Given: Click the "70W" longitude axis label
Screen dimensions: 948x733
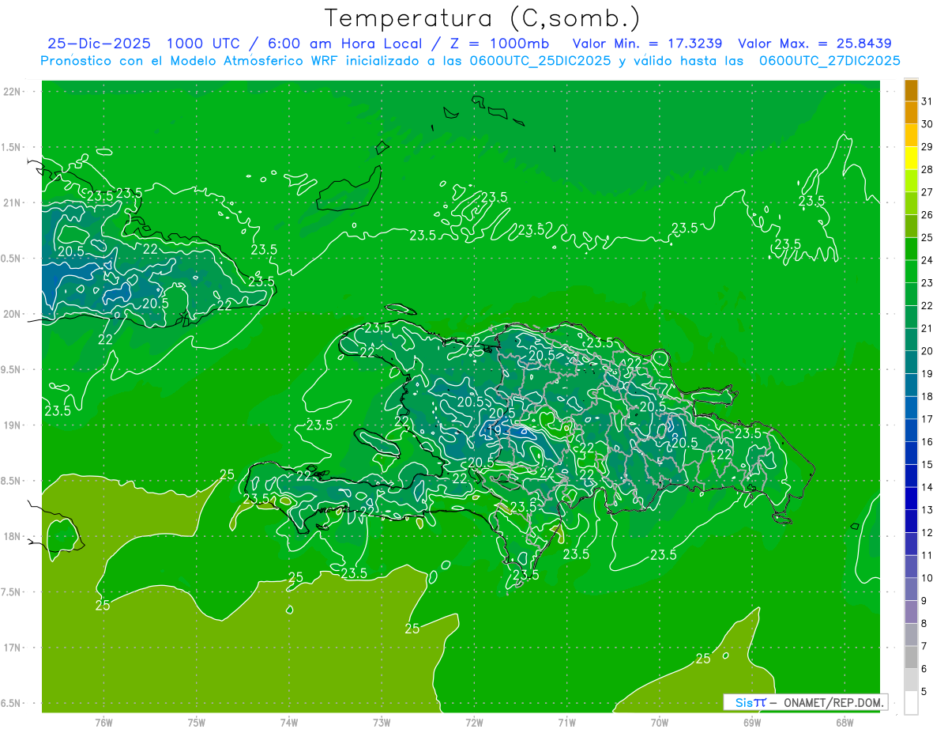Looking at the screenshot, I should click(659, 722).
